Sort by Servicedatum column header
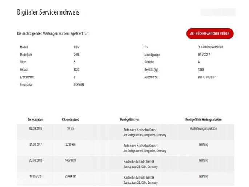249x187 pixels. tap(36, 119)
